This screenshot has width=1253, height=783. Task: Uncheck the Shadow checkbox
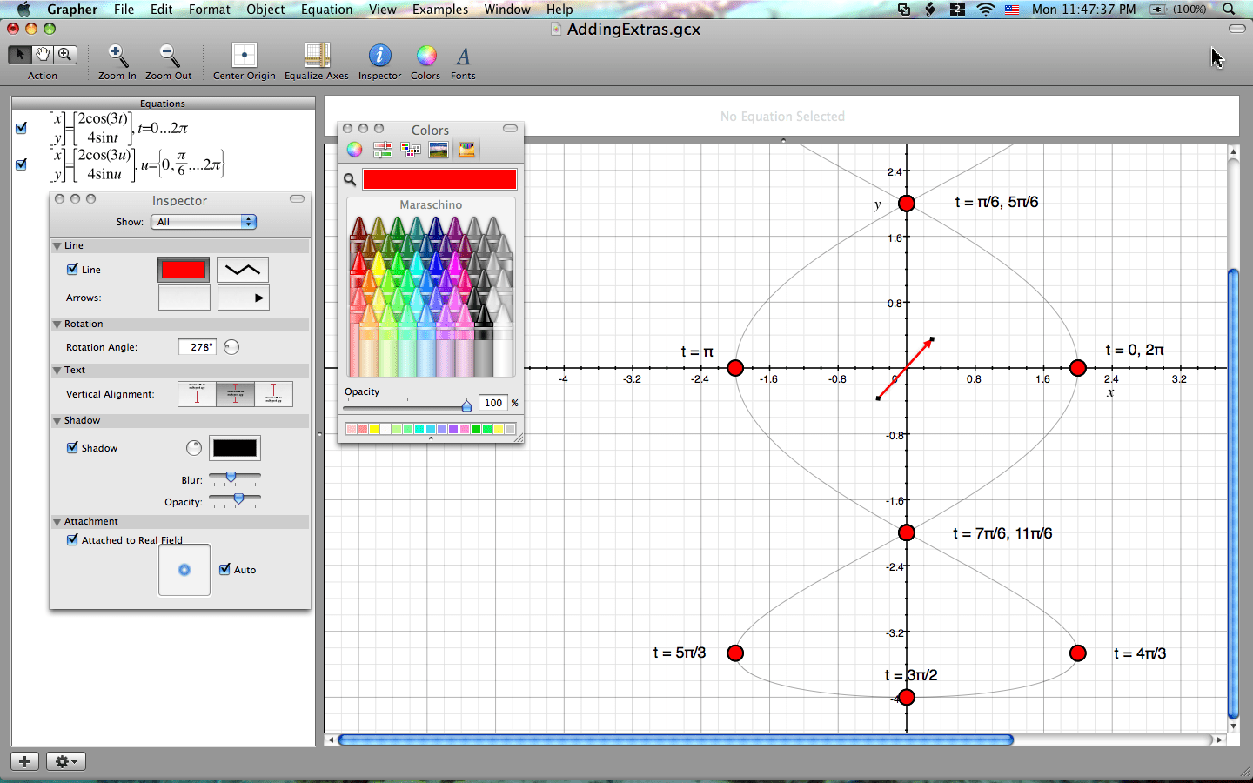pyautogui.click(x=73, y=447)
